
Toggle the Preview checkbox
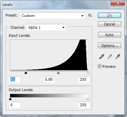tap(99, 66)
